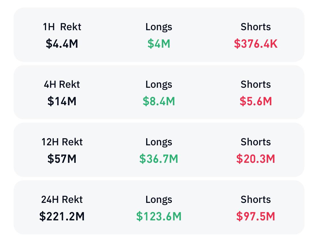Select the 24H Rekt total $221.2M
318x239 pixels.
[62, 216]
